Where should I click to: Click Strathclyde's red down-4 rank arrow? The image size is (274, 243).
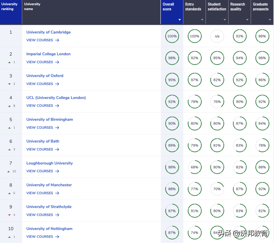point(9,215)
